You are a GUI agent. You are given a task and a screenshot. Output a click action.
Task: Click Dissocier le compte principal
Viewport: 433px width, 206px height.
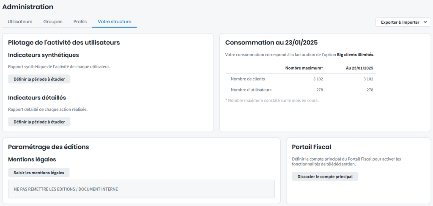pos(325,176)
